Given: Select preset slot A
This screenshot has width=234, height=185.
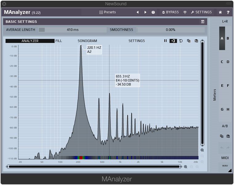Looking at the screenshot, I should [222, 38].
